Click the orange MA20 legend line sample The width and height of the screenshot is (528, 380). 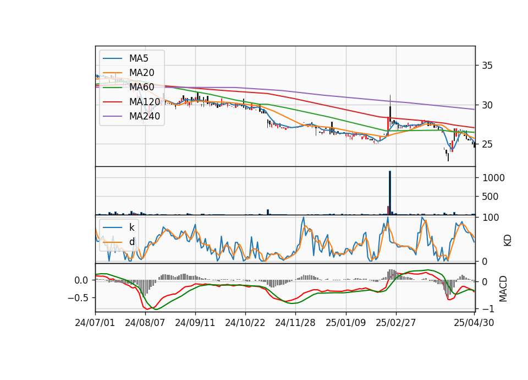(x=112, y=73)
